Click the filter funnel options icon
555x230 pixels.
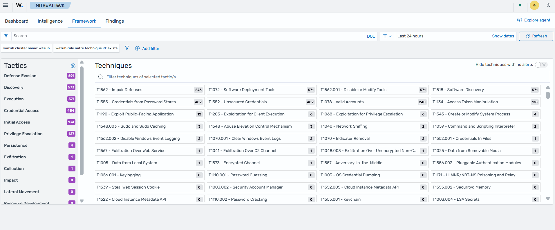[x=127, y=48]
